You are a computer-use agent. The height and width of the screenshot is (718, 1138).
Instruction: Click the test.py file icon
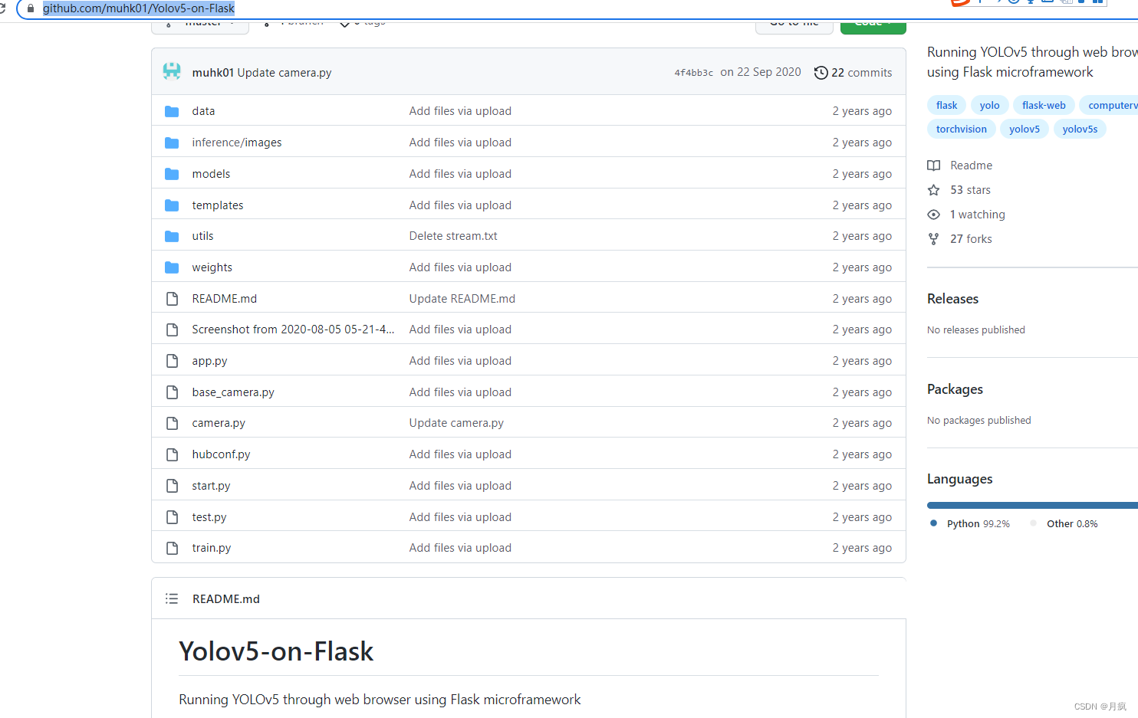point(173,517)
